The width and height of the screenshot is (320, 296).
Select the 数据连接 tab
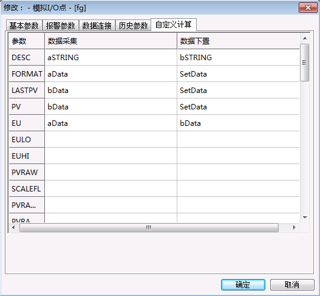tap(97, 26)
